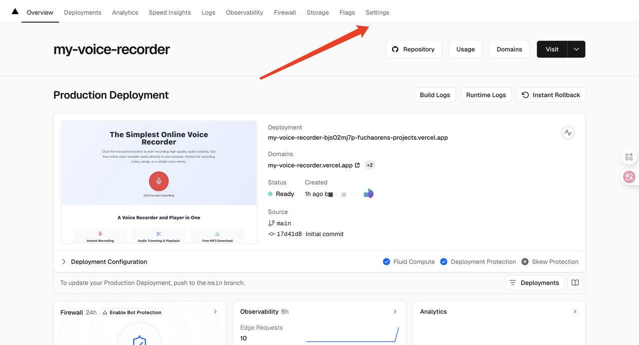The height and width of the screenshot is (345, 639).
Task: Open the activity pulse icon button
Action: tap(568, 133)
